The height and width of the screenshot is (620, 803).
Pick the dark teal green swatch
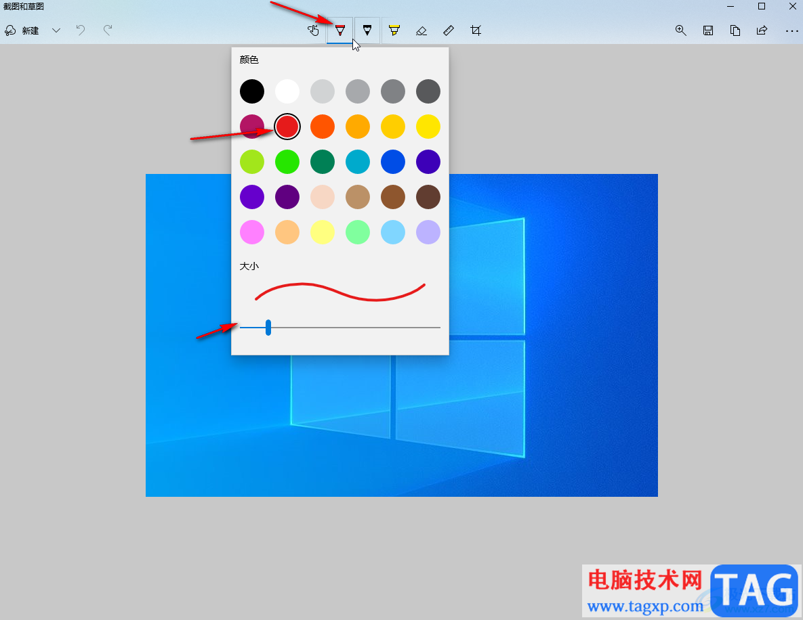point(323,162)
